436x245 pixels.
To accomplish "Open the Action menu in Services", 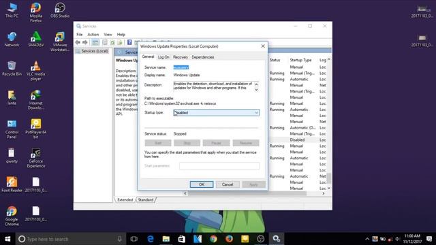I will click(x=93, y=35).
